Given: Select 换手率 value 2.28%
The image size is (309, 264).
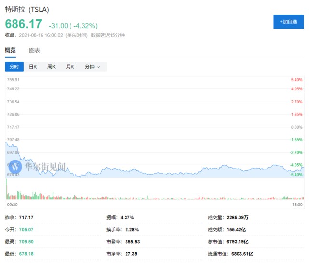Looking at the screenshot, I should pos(132,230).
